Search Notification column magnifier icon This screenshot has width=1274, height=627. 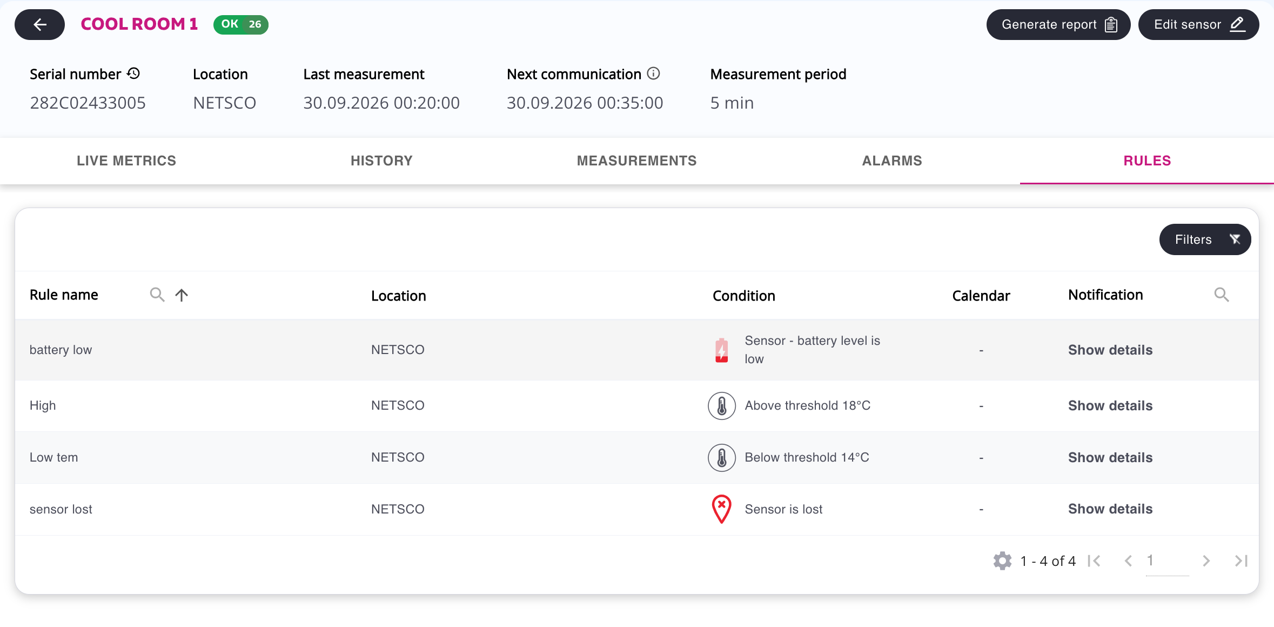click(1222, 295)
